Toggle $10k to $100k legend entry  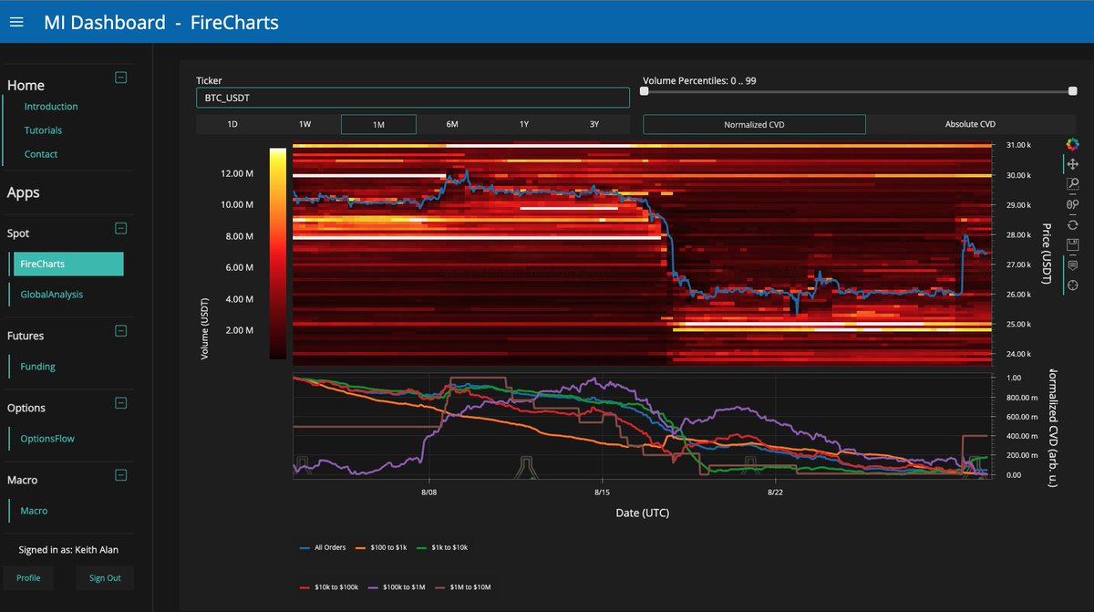(x=329, y=587)
